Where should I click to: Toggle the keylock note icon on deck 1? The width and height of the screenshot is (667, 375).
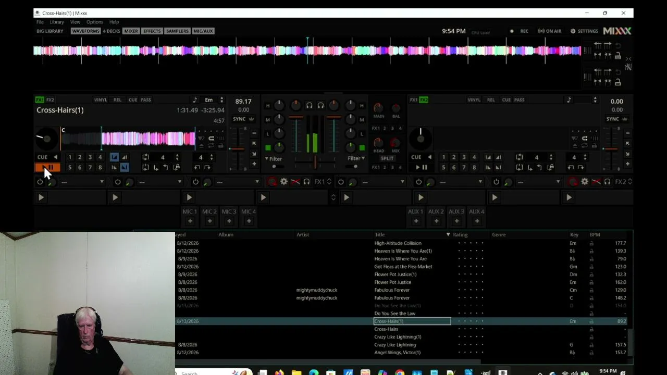[x=195, y=100]
